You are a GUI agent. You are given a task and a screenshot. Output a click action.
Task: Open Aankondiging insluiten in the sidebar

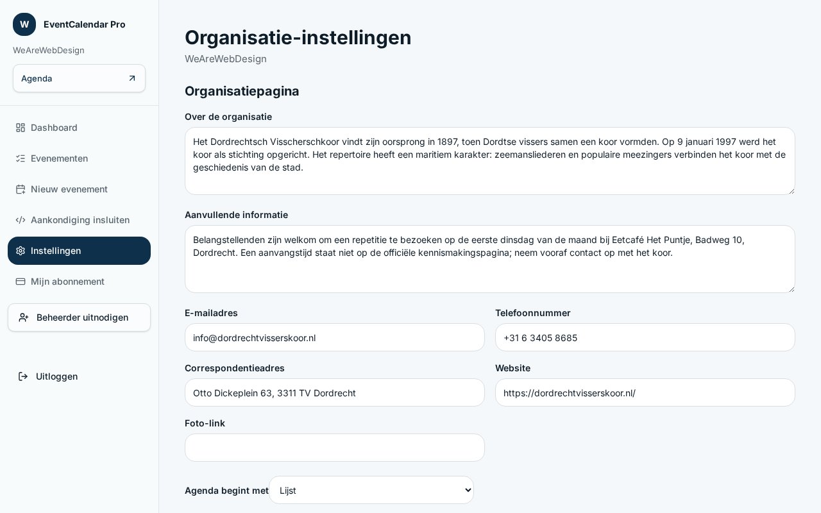click(79, 220)
